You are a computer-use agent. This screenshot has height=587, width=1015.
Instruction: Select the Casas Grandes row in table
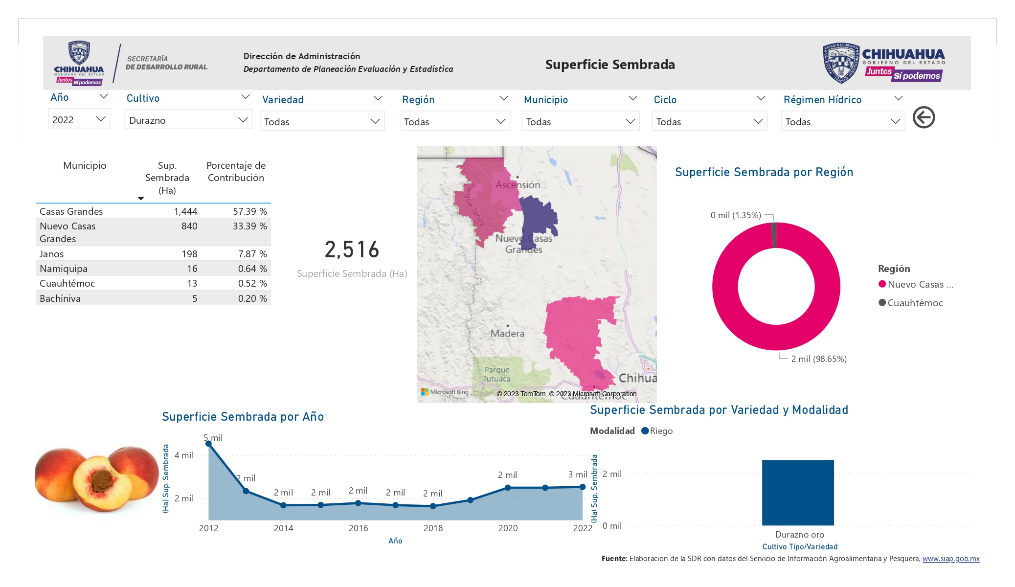click(153, 211)
